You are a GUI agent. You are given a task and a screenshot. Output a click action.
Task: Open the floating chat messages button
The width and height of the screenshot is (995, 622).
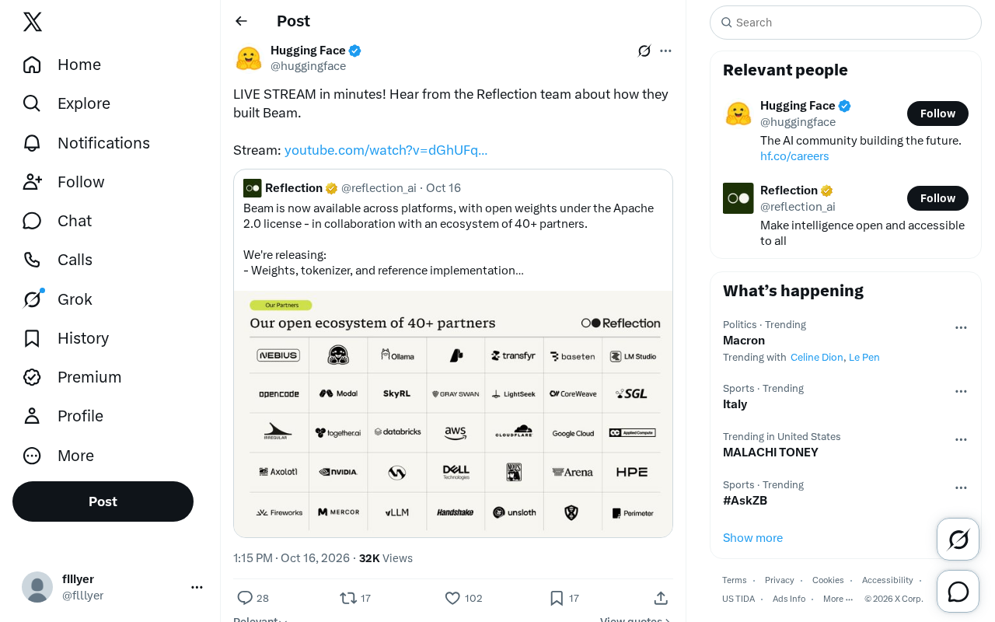(x=958, y=592)
